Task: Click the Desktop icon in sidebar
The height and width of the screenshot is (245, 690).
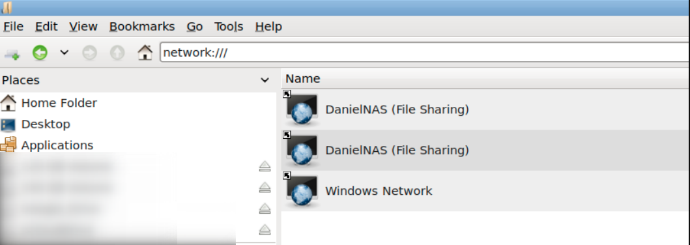Action: point(8,124)
